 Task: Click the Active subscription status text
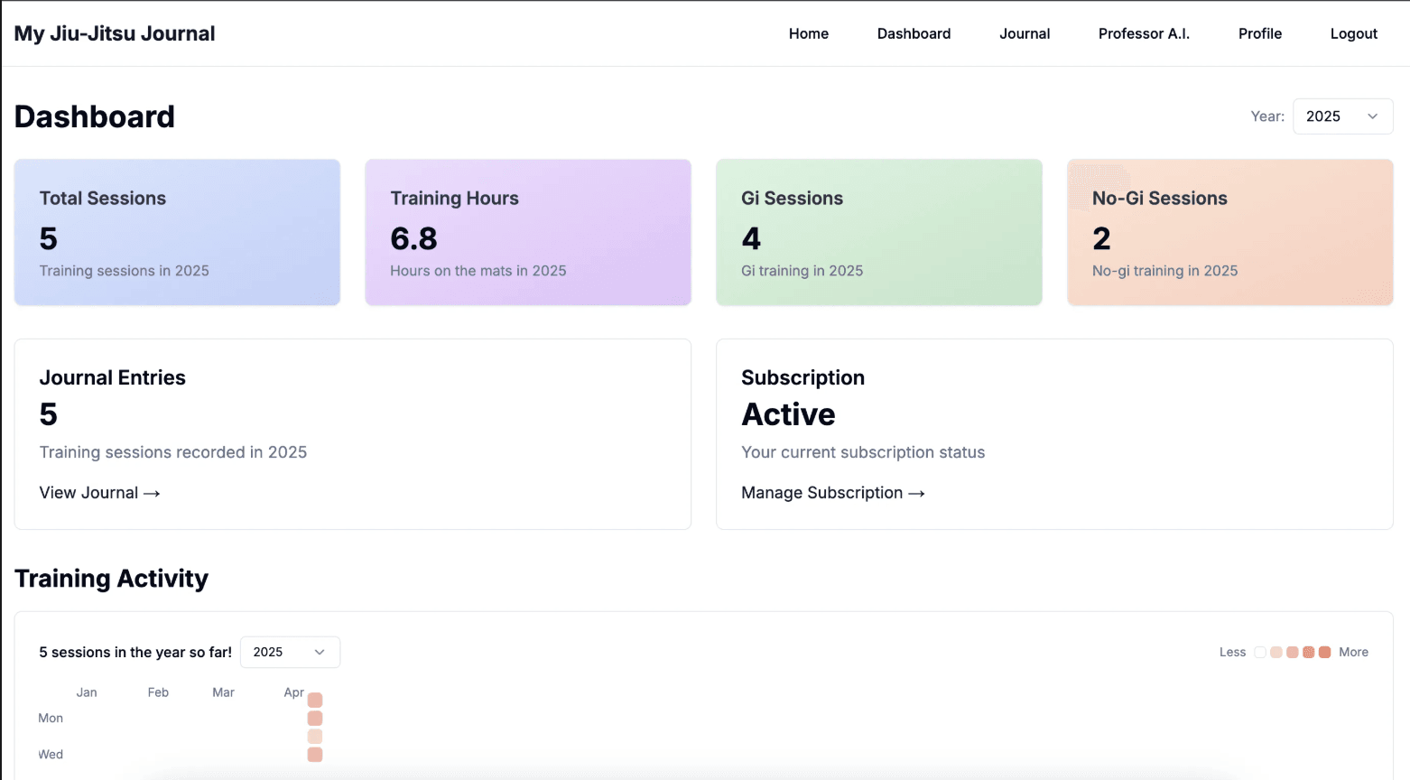[x=788, y=414]
